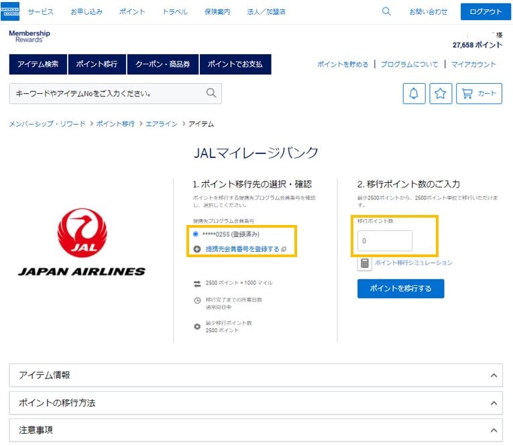Image resolution: width=513 pixels, height=446 pixels.
Task: Click the calculator icon for point simulation
Action: pyautogui.click(x=365, y=263)
